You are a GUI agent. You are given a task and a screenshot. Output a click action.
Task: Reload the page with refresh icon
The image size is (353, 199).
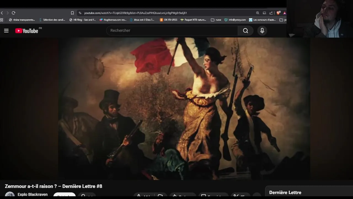(13, 13)
